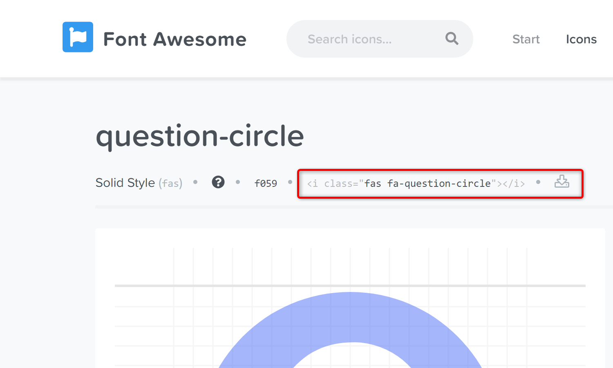
Task: Copy the fas fa-question-circle HTML snippet
Action: pyautogui.click(x=416, y=184)
